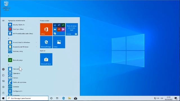The width and height of the screenshot is (180, 101).
Task: Click the network tray icon
Action: click(155, 98)
